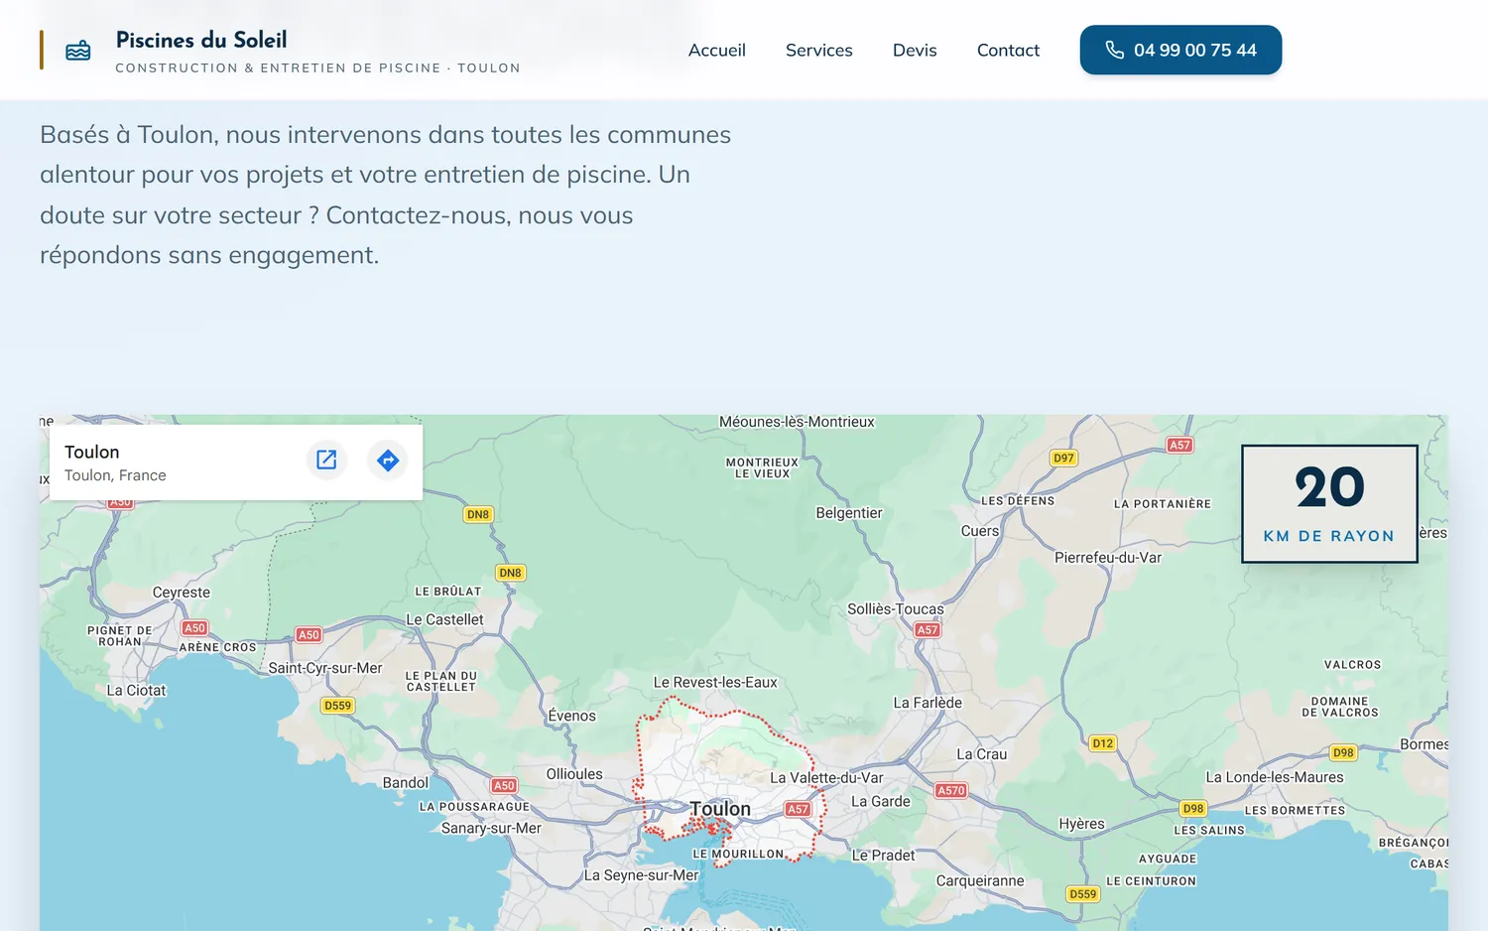Click La Crau label on the map
The width and height of the screenshot is (1488, 931).
point(981,754)
